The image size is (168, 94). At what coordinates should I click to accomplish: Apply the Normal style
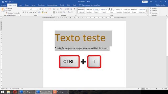[x=81, y=10]
